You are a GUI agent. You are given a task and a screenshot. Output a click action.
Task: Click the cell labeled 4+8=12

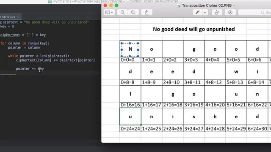(215, 82)
